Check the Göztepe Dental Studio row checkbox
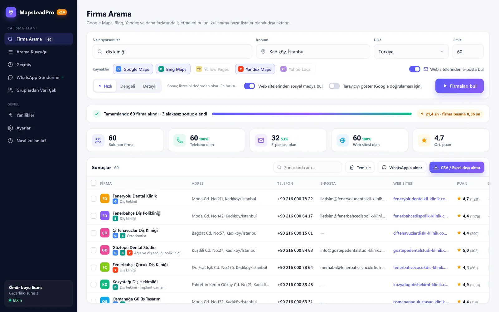Screen dimensions: 499x312 click(x=94, y=250)
